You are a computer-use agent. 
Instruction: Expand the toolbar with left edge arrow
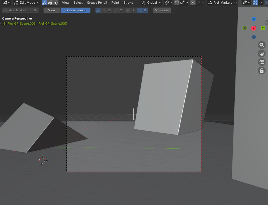[1, 23]
